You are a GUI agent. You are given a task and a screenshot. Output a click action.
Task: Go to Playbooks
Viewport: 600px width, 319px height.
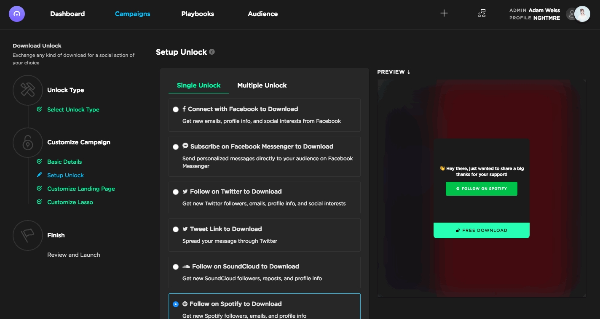[x=198, y=14]
